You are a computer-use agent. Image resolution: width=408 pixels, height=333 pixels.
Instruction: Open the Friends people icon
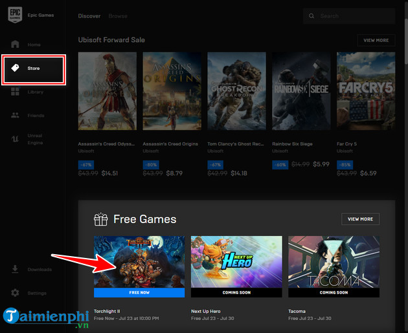point(15,115)
